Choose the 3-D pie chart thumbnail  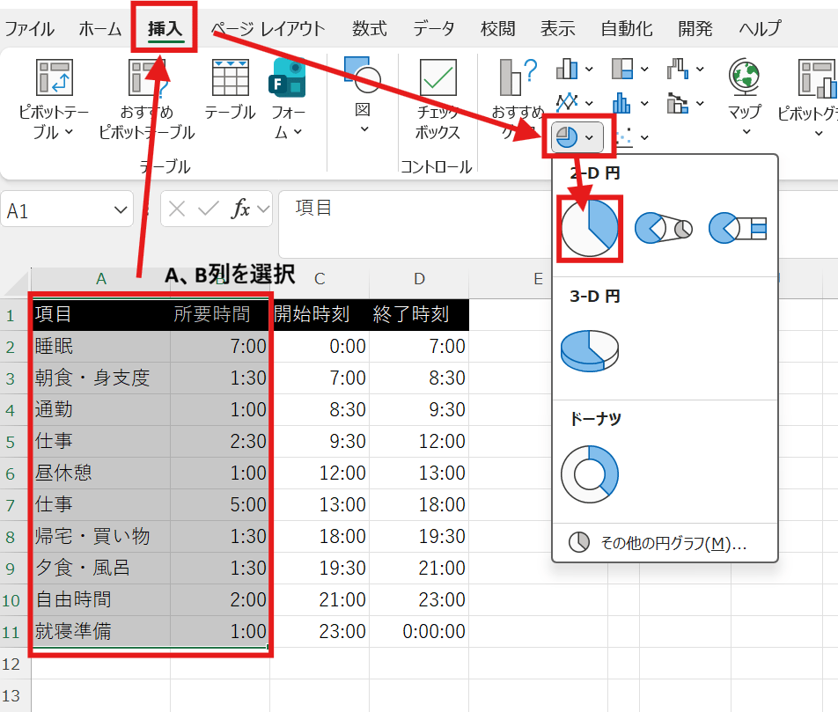590,349
